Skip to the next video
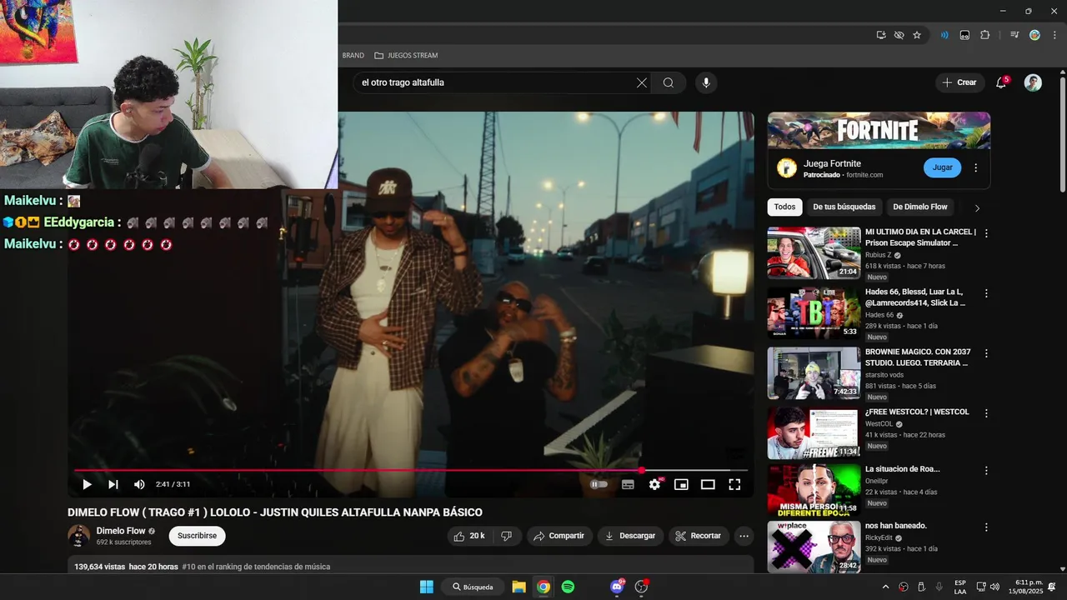 click(x=113, y=484)
